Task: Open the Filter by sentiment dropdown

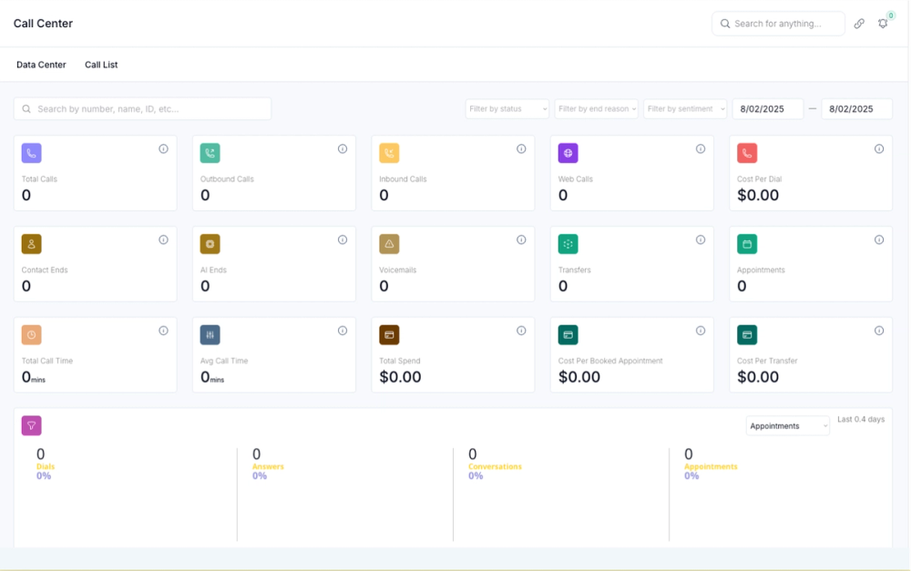Action: click(x=685, y=108)
